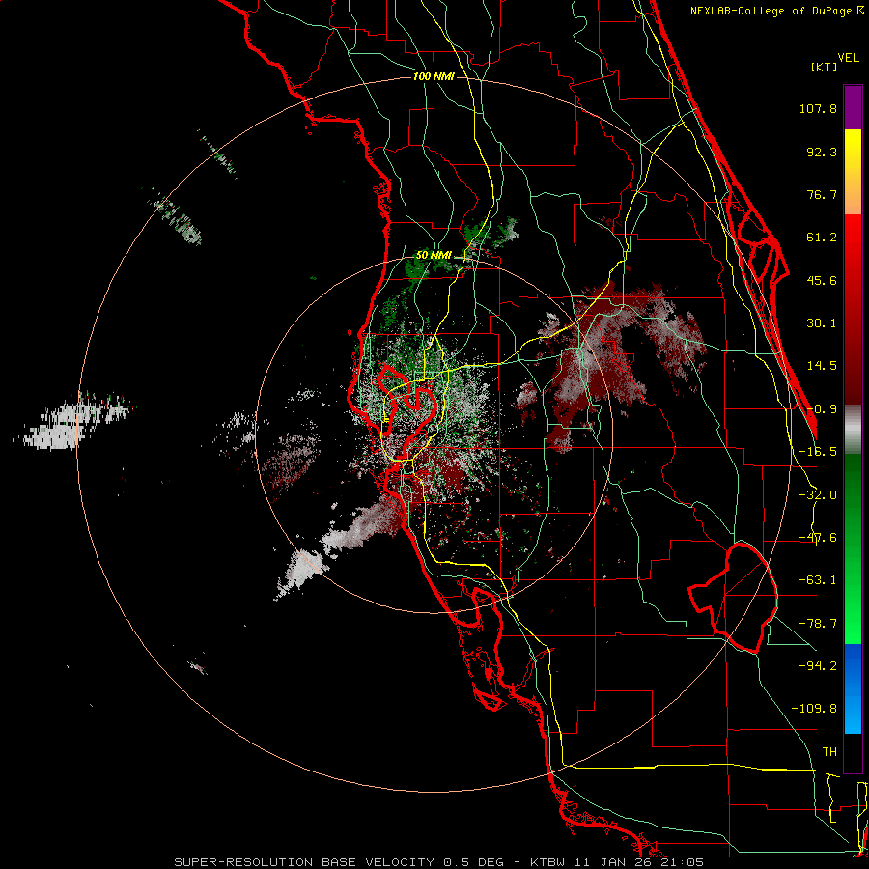Select the 14.5 scale value

[x=822, y=366]
